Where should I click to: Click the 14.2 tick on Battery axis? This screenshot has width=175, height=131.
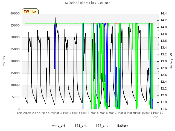point(164,20)
